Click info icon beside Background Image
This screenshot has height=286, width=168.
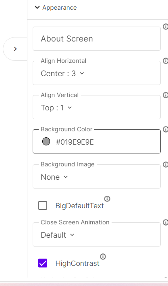pyautogui.click(x=166, y=164)
